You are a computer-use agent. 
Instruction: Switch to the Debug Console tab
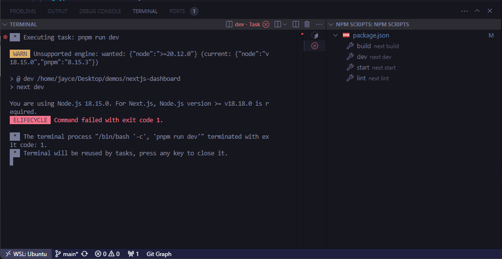pyautogui.click(x=100, y=11)
